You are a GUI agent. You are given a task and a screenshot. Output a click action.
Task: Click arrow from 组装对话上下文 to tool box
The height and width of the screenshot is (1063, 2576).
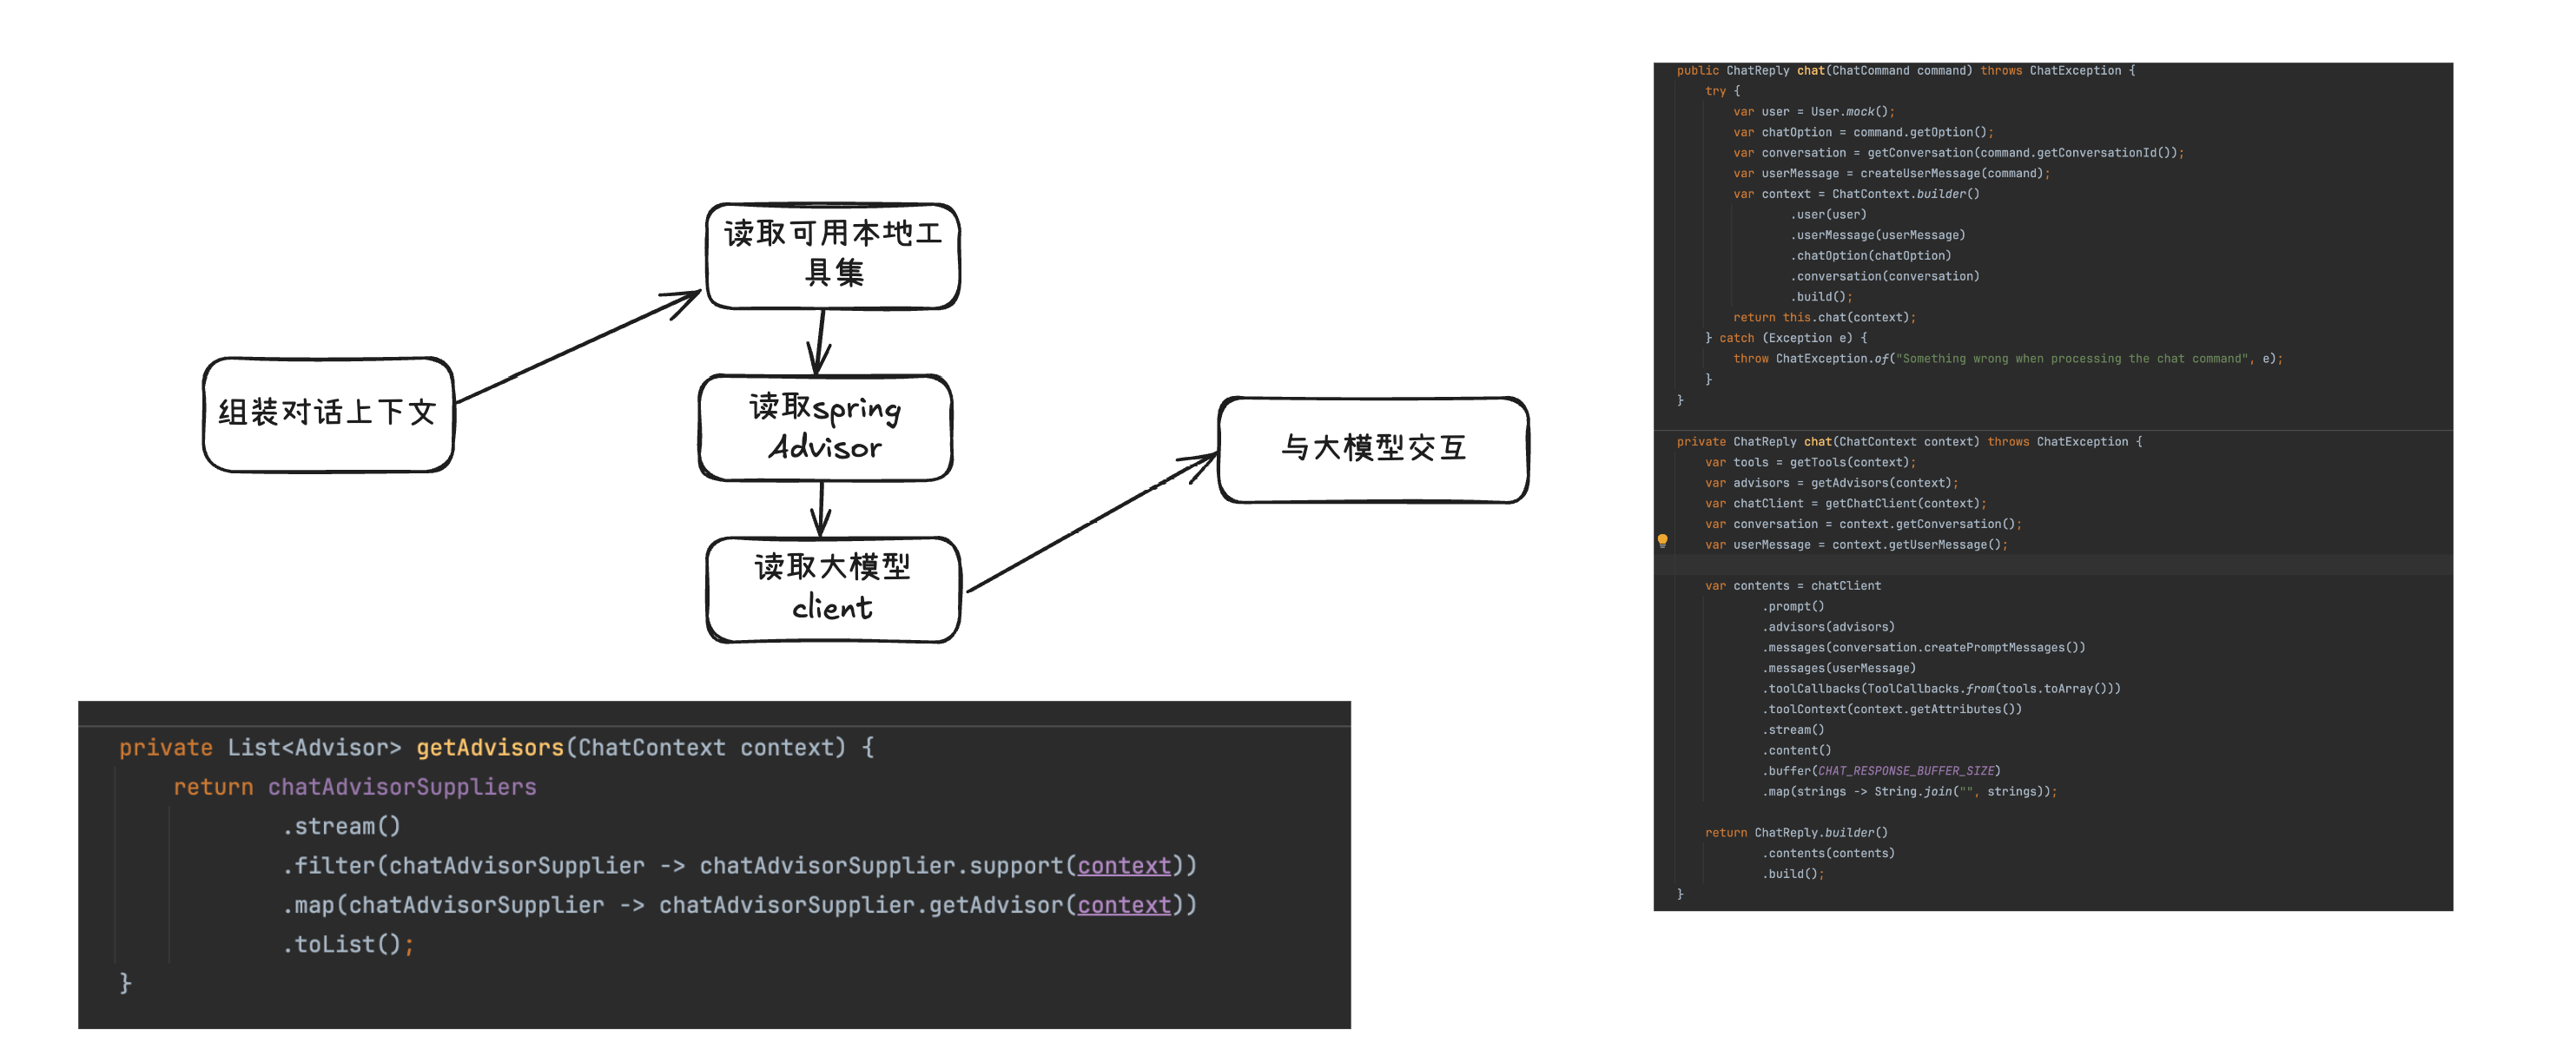pos(580,346)
